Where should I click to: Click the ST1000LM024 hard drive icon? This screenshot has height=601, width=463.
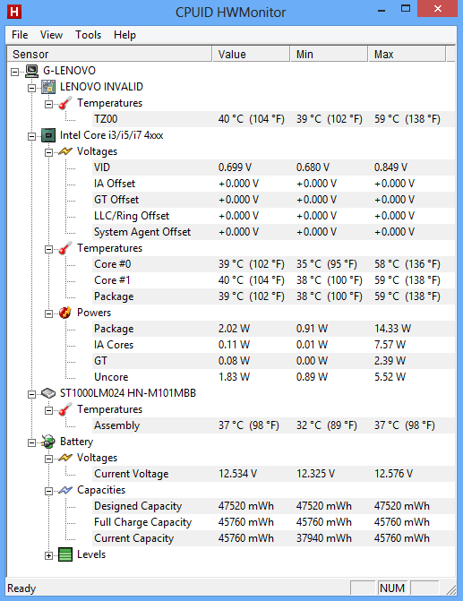tap(48, 393)
